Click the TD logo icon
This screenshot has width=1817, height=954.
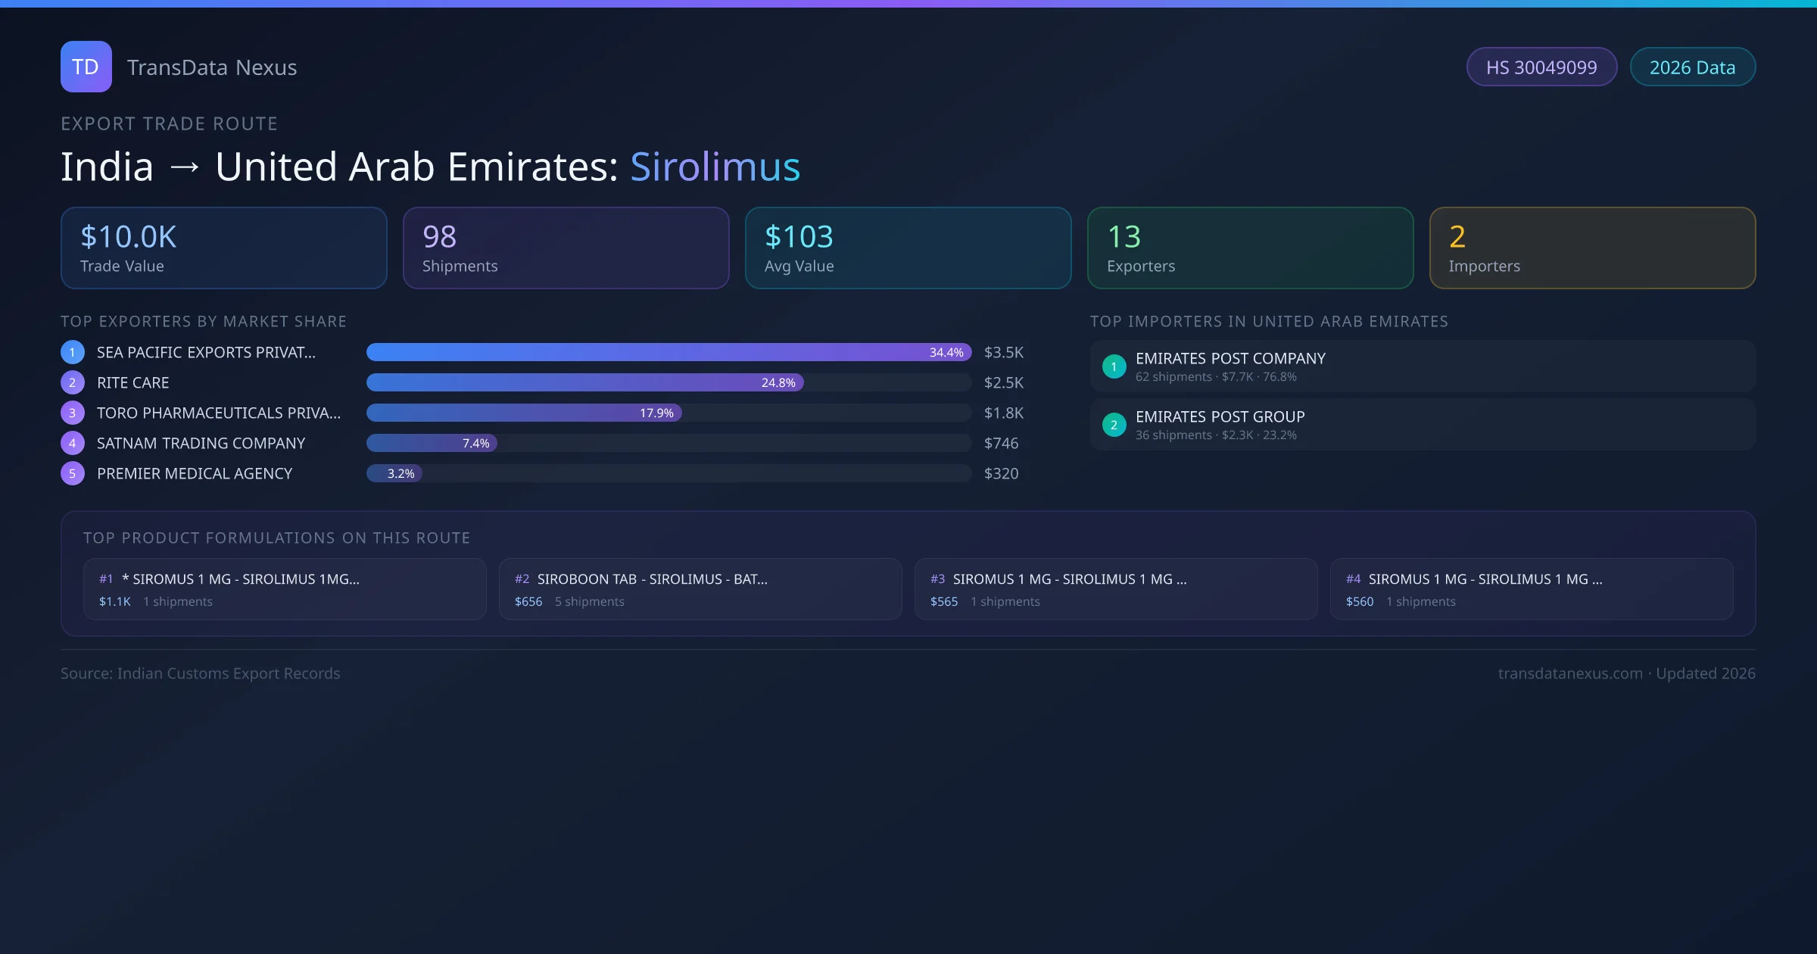[86, 67]
